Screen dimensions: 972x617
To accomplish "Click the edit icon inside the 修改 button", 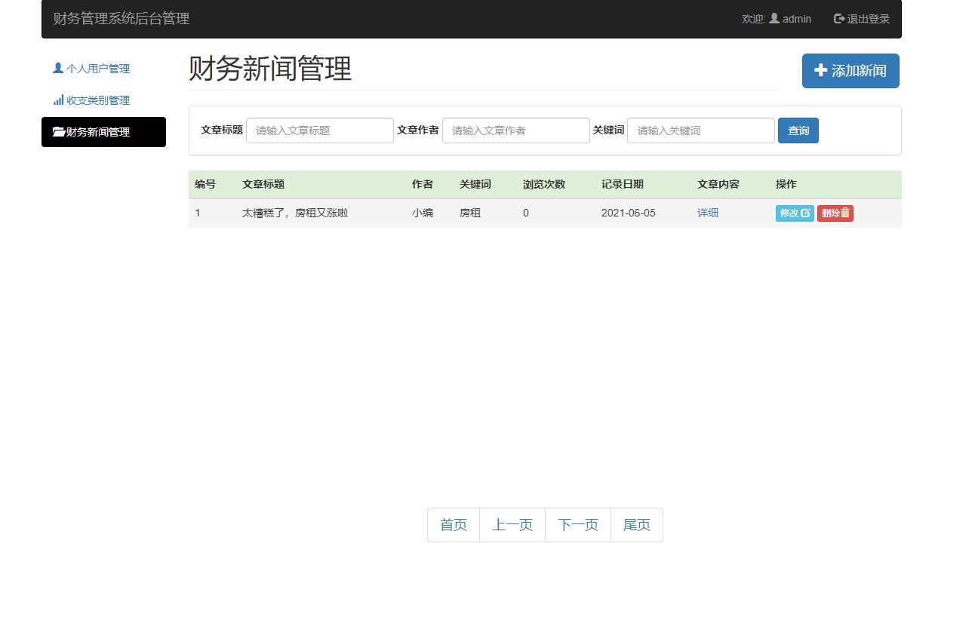I will 807,213.
